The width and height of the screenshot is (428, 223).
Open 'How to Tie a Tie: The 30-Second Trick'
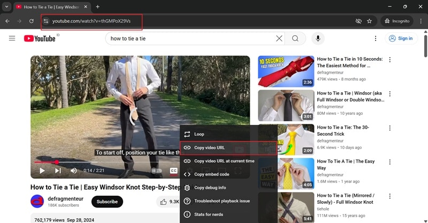pyautogui.click(x=343, y=131)
